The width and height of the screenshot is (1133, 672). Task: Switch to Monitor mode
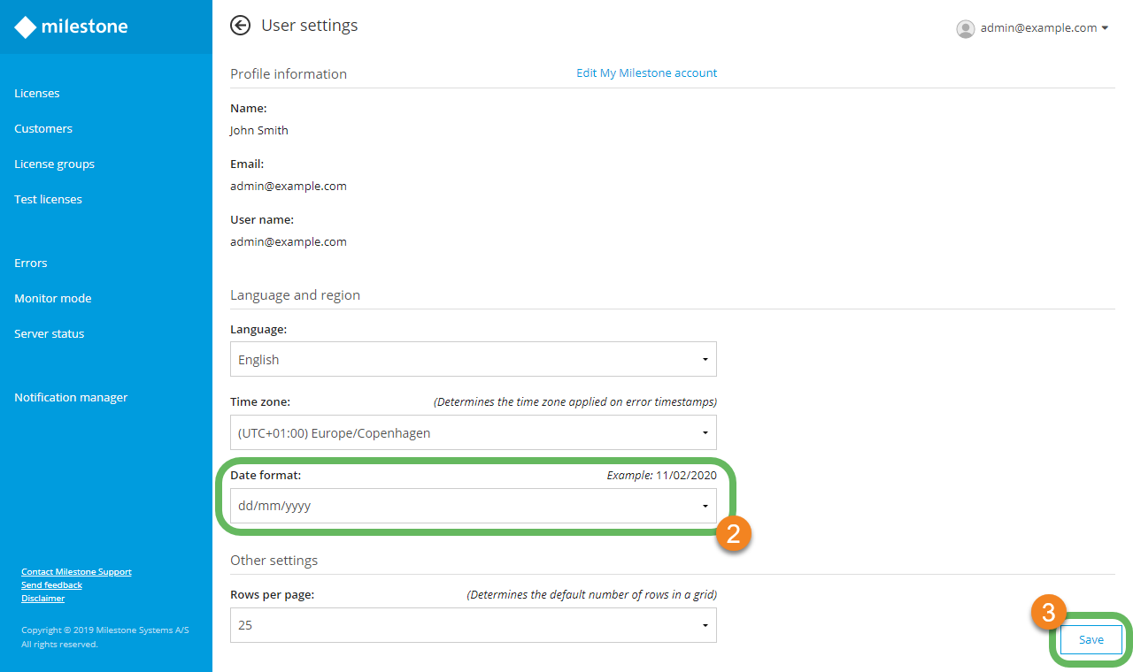(x=53, y=299)
